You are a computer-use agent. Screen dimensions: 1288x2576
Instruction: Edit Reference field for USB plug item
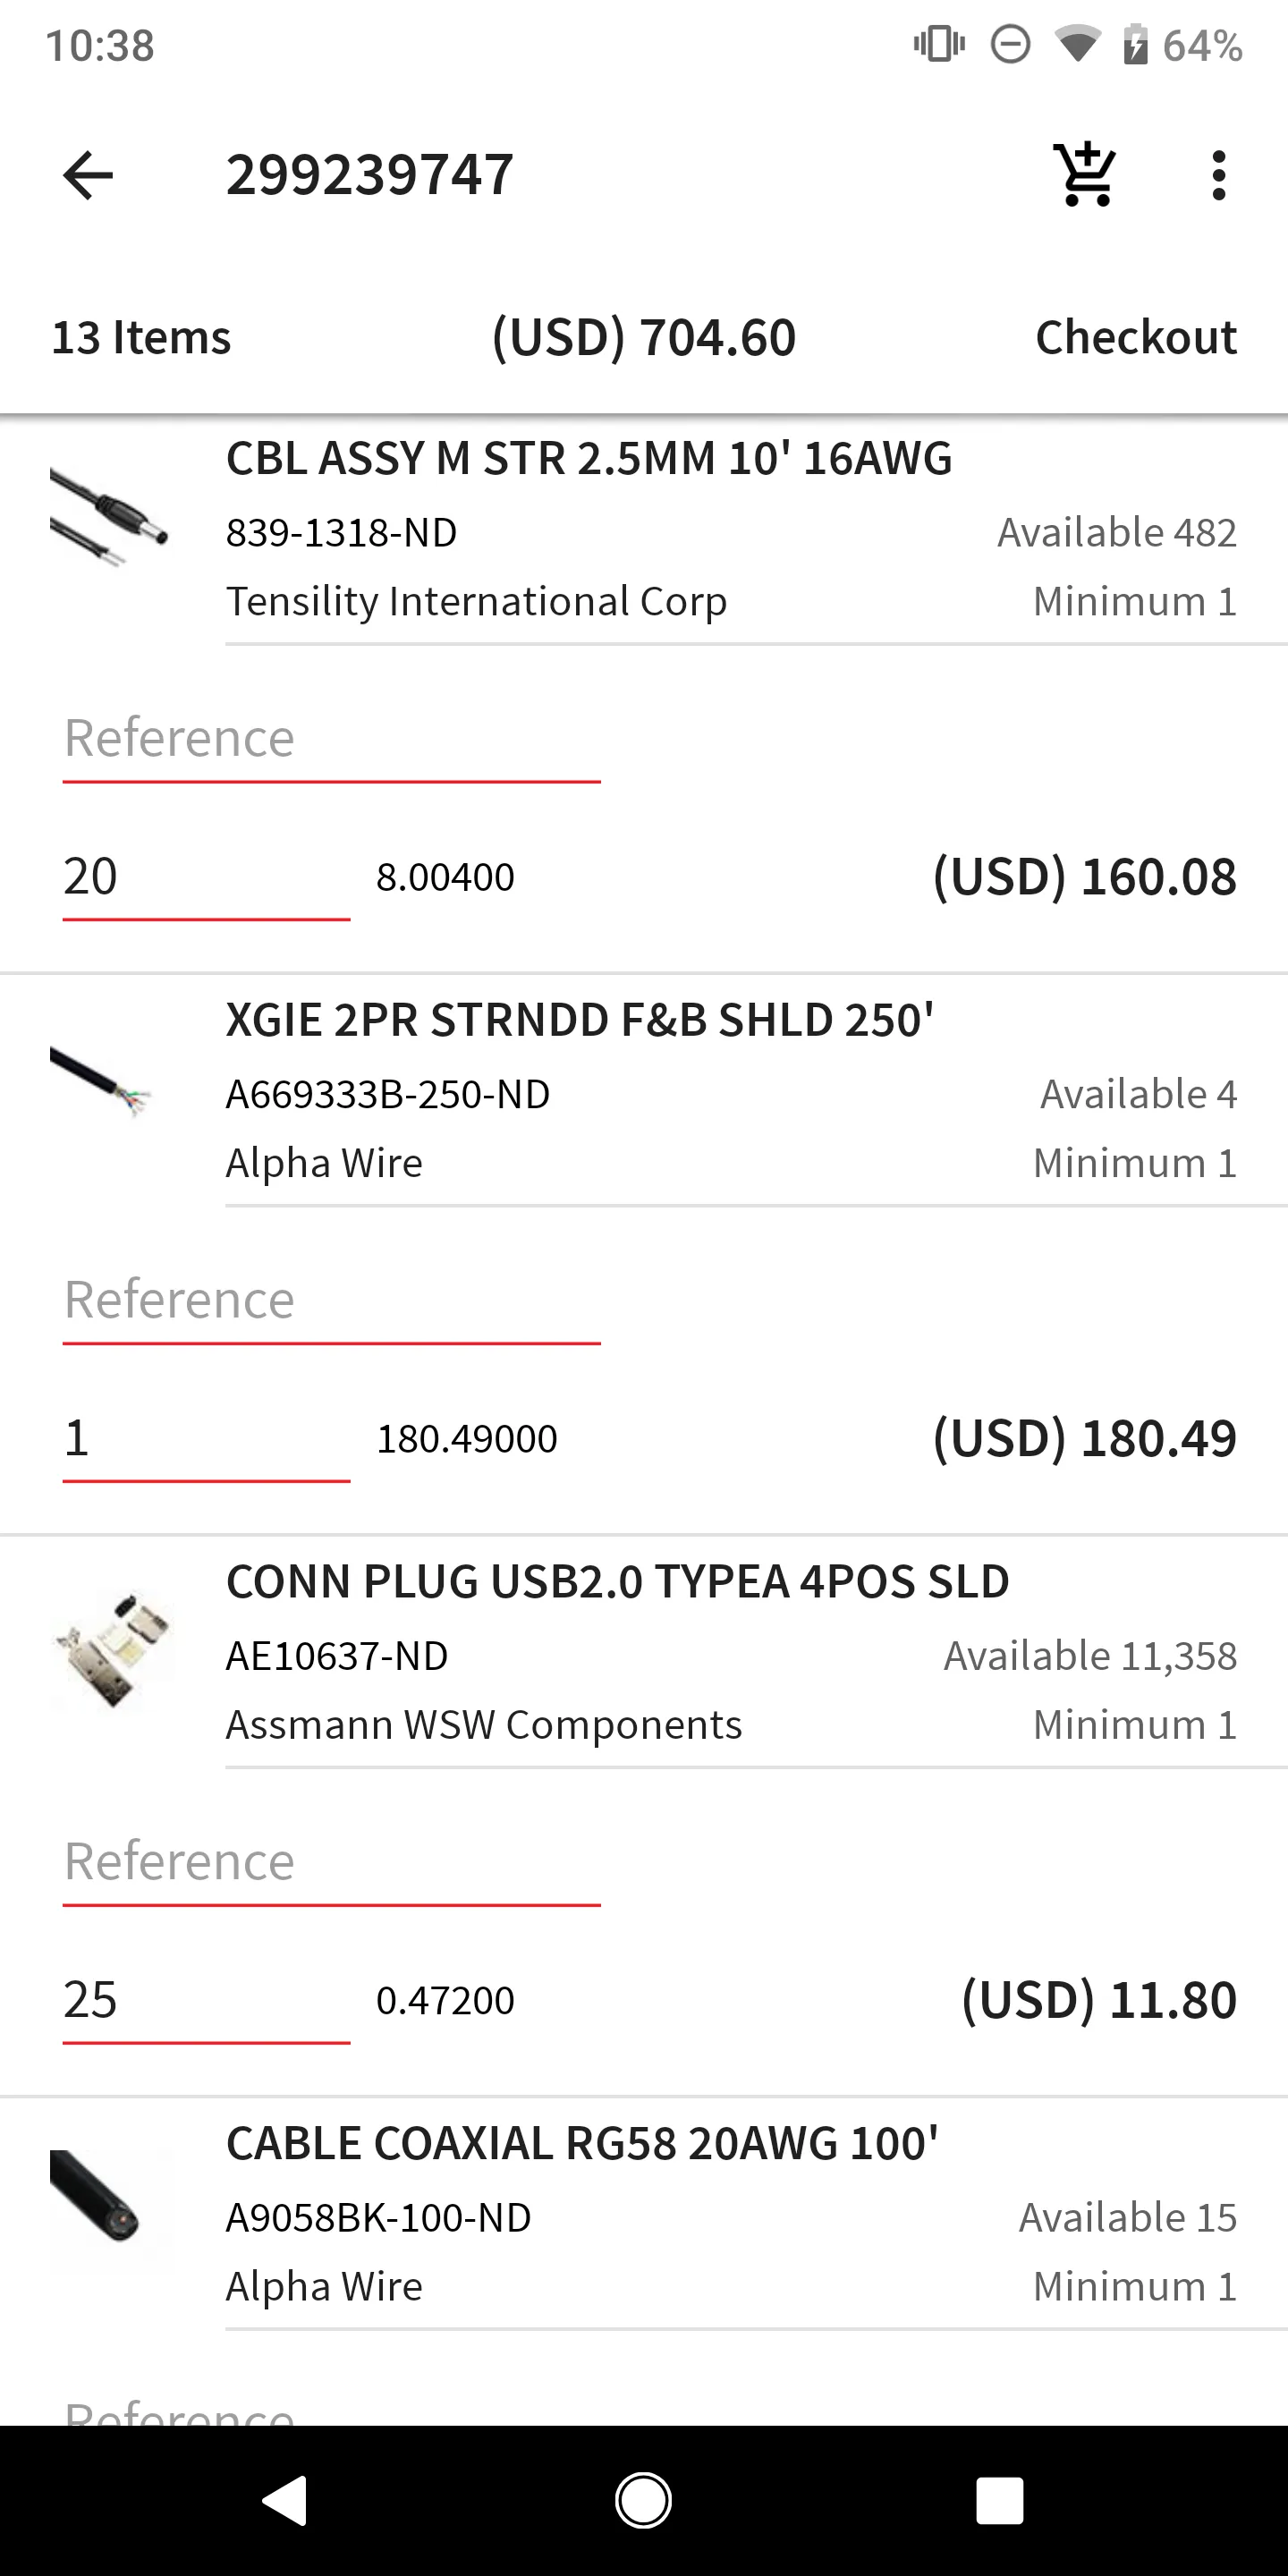coord(331,1865)
